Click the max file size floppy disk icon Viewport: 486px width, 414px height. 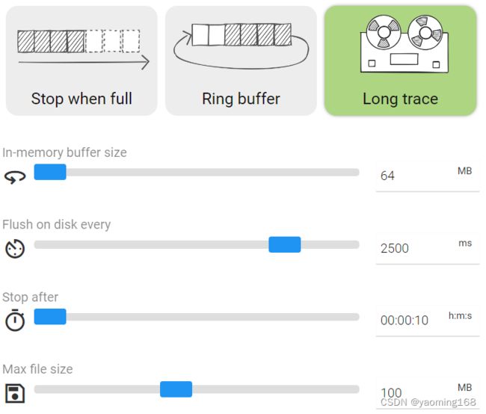tap(15, 393)
